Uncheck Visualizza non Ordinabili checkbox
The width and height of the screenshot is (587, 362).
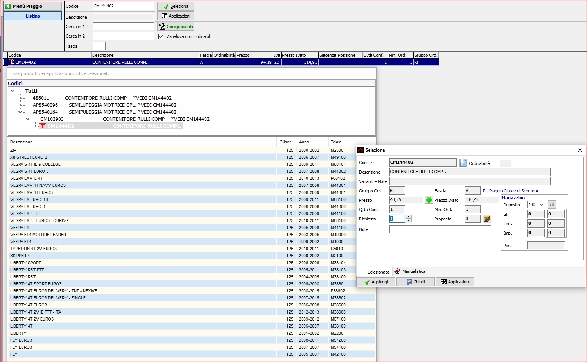click(161, 36)
